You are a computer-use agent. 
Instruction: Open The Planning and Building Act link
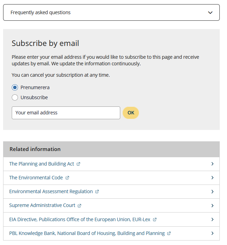coord(41,164)
